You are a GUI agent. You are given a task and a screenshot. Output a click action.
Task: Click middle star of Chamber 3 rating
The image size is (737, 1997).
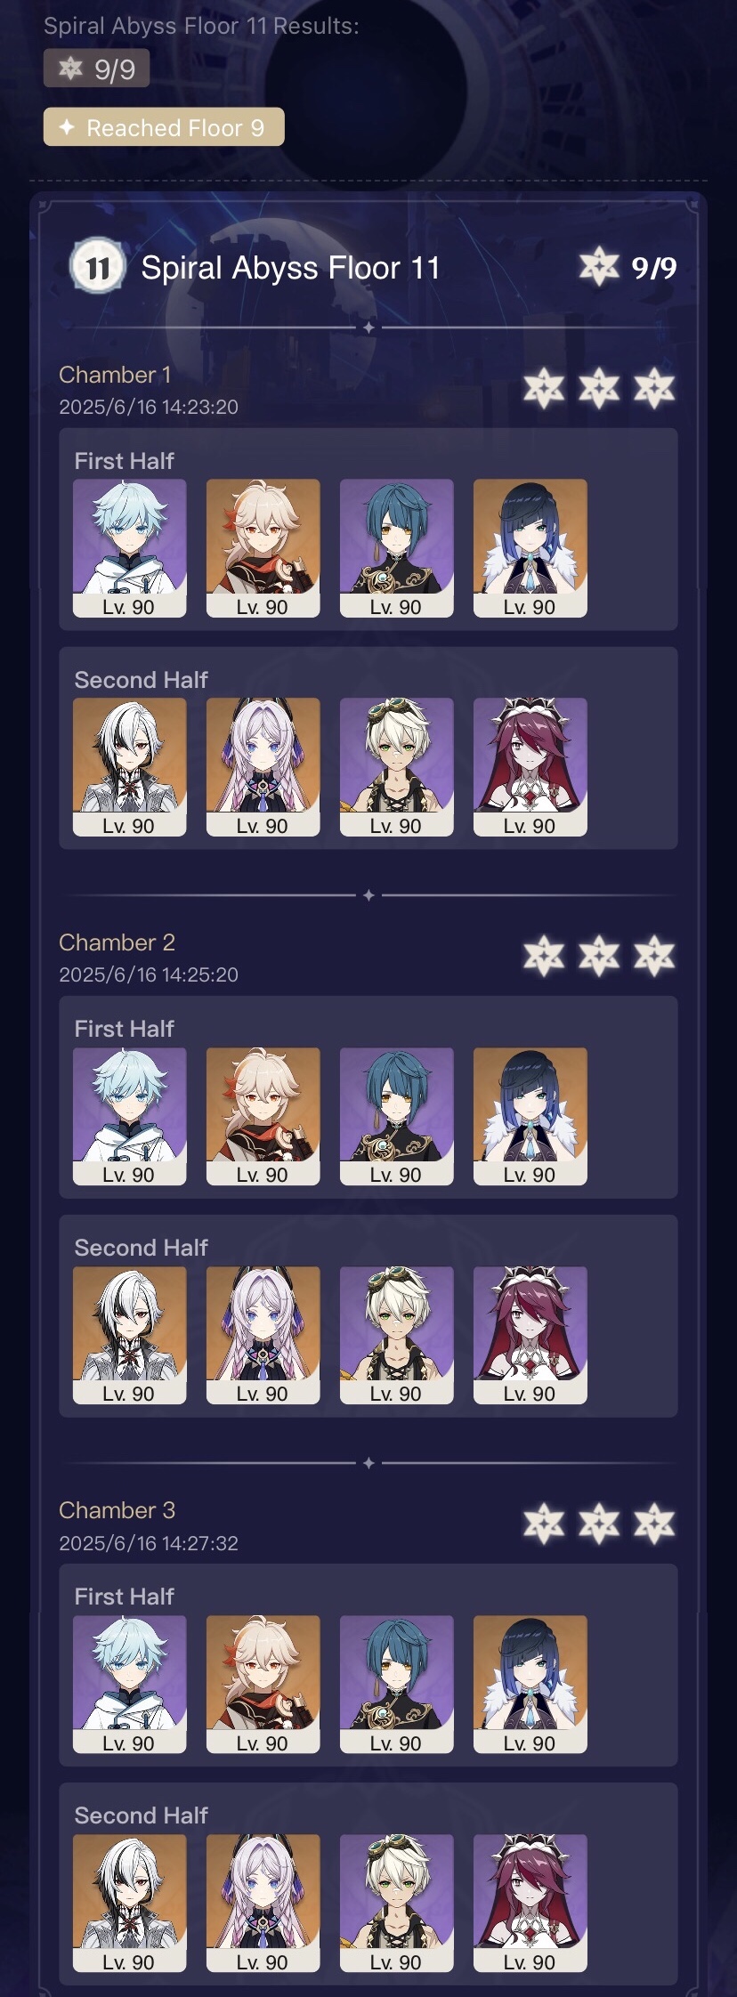point(599,1524)
